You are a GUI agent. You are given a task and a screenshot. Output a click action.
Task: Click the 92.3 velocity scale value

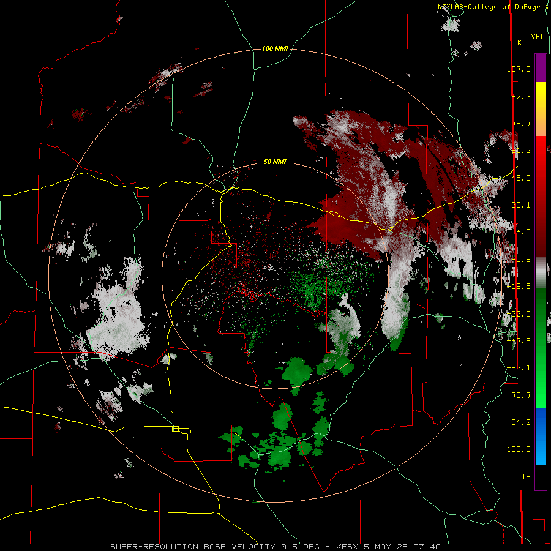click(521, 96)
